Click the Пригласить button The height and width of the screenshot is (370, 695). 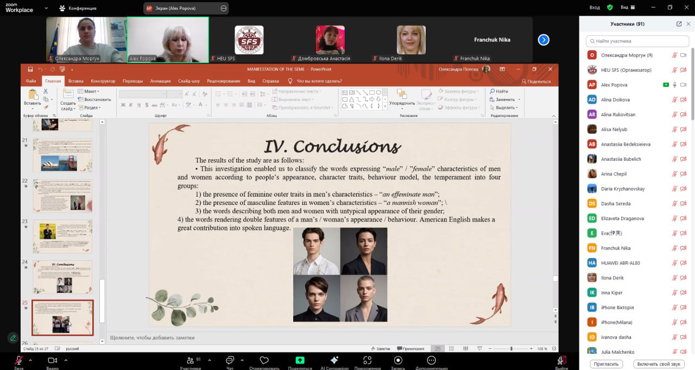(606, 364)
